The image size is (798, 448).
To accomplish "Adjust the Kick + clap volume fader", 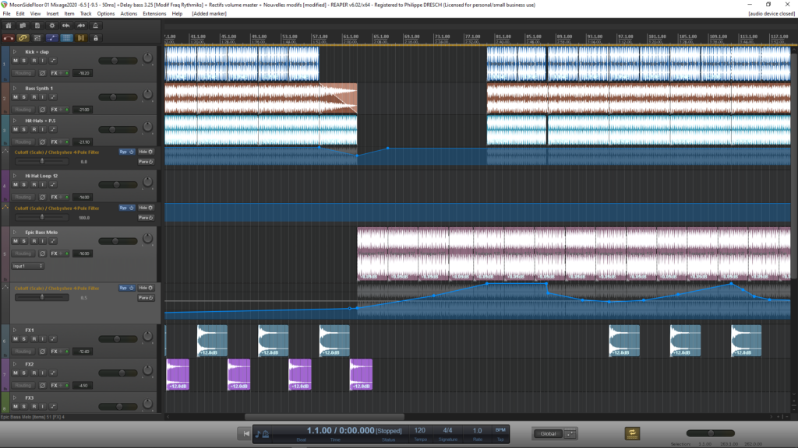I will pos(118,61).
